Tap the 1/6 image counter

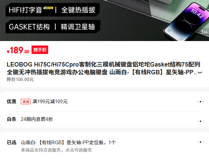pyautogui.click(x=204, y=32)
